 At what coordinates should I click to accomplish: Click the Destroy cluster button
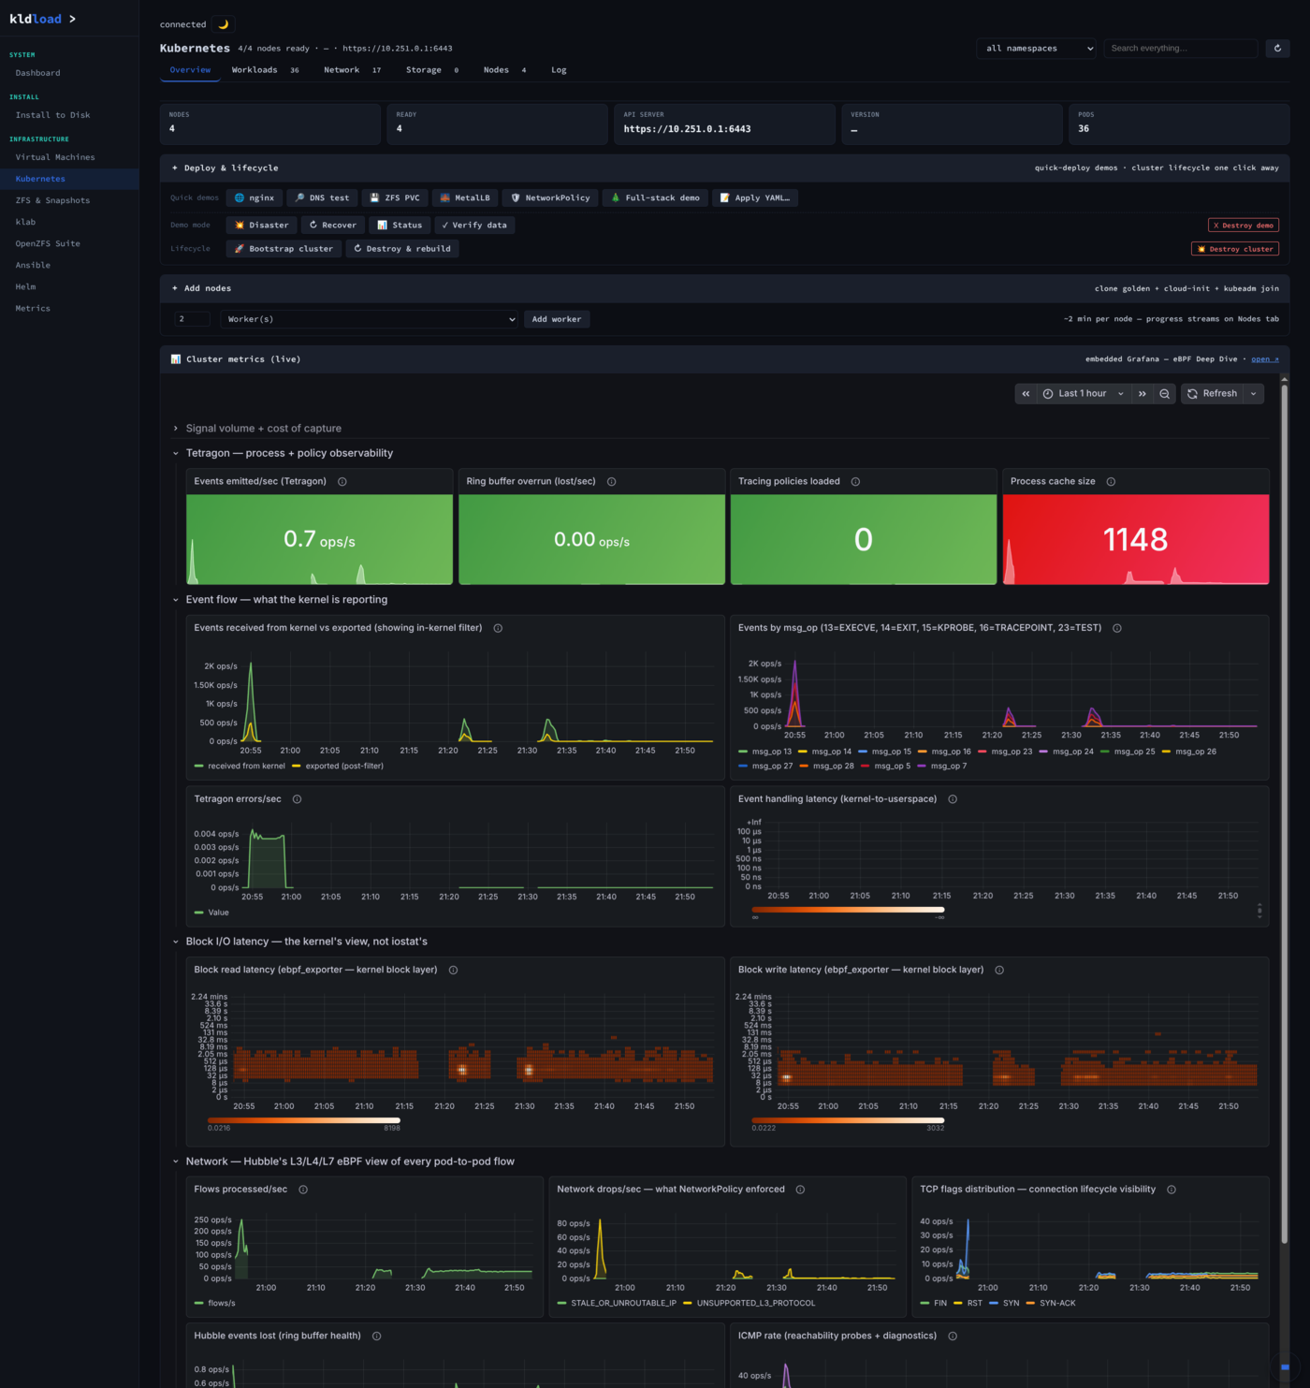(x=1235, y=248)
